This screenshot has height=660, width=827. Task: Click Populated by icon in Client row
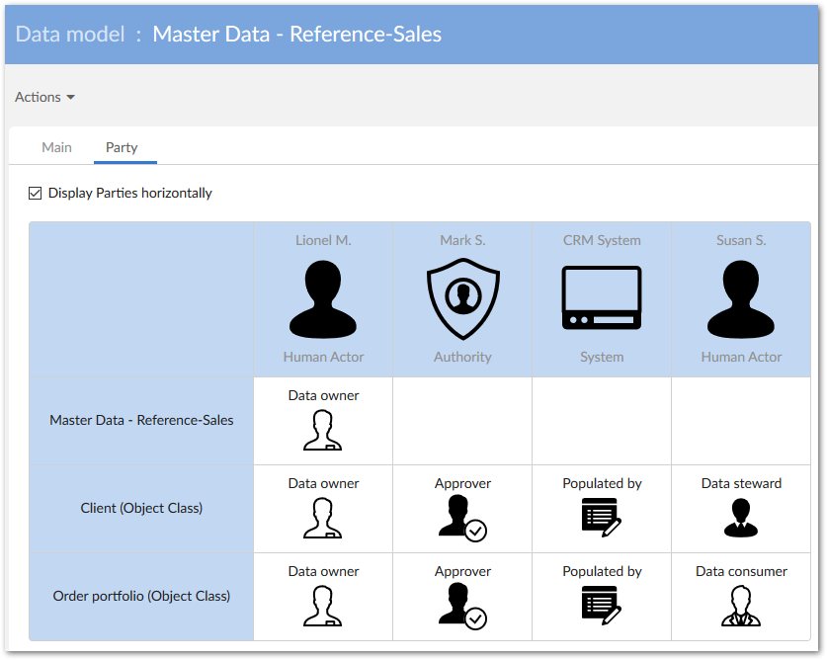602,518
